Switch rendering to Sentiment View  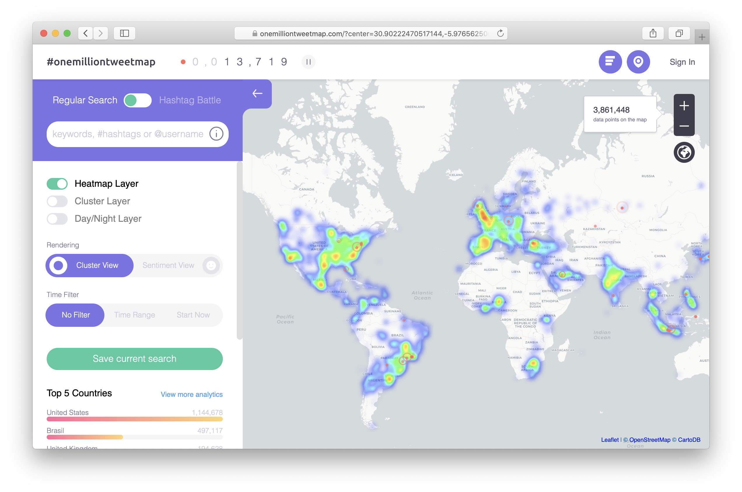(x=168, y=265)
